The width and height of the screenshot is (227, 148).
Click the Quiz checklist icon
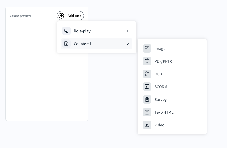[147, 74]
